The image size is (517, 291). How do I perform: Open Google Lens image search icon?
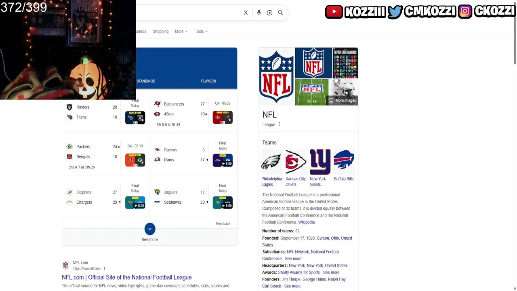(270, 13)
